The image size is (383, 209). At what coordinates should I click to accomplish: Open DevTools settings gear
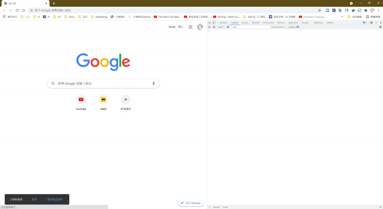point(371,23)
